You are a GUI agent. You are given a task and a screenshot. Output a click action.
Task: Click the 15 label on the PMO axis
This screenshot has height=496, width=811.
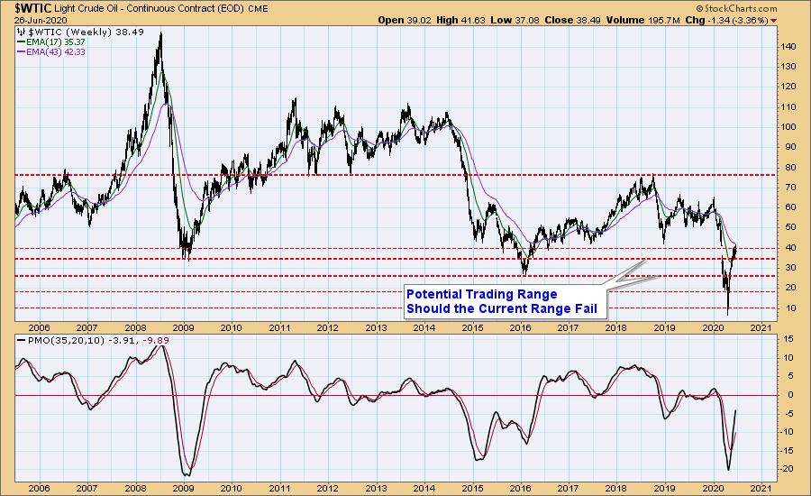pos(788,339)
